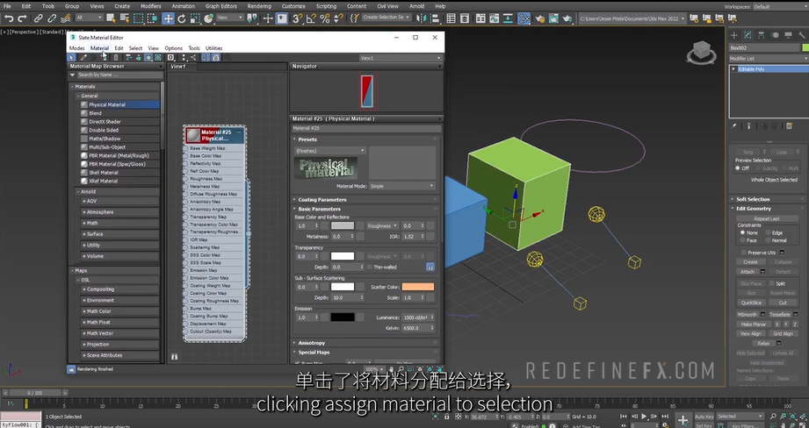Click the black Emission color swatch
Image resolution: width=809 pixels, height=428 pixels.
343,317
